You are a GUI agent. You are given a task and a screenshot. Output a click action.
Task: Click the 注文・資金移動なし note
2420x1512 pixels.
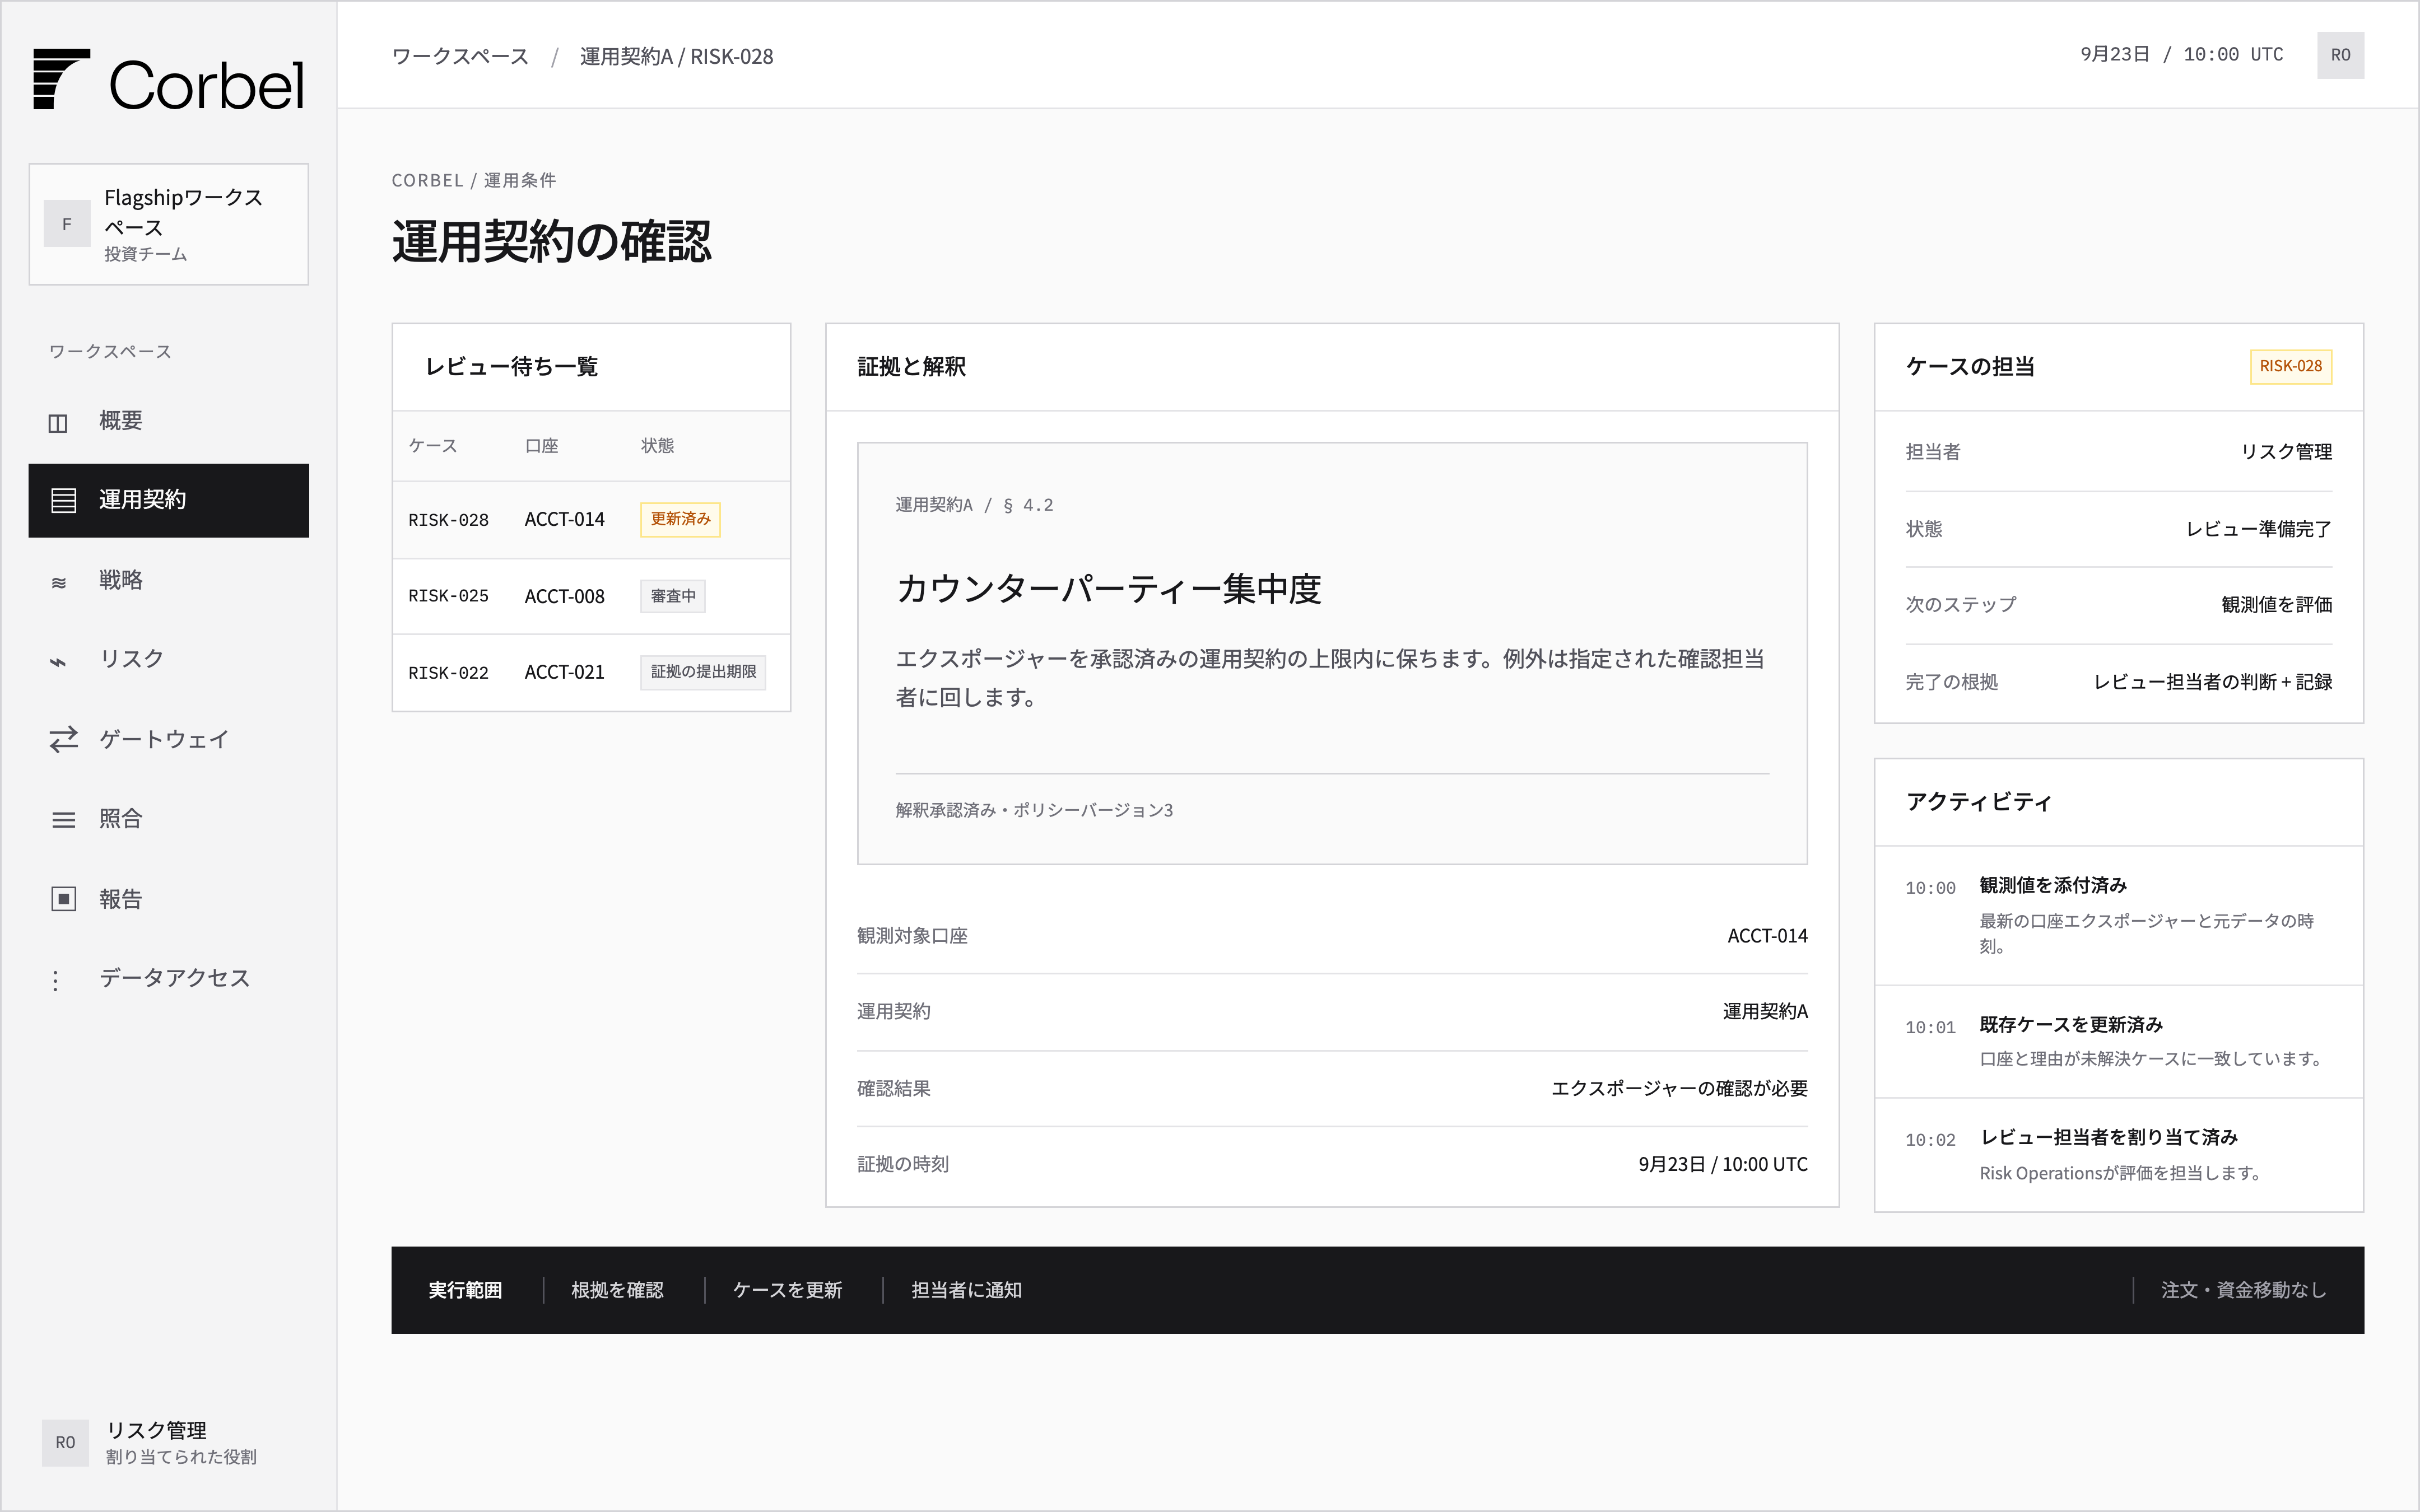(x=2243, y=1290)
